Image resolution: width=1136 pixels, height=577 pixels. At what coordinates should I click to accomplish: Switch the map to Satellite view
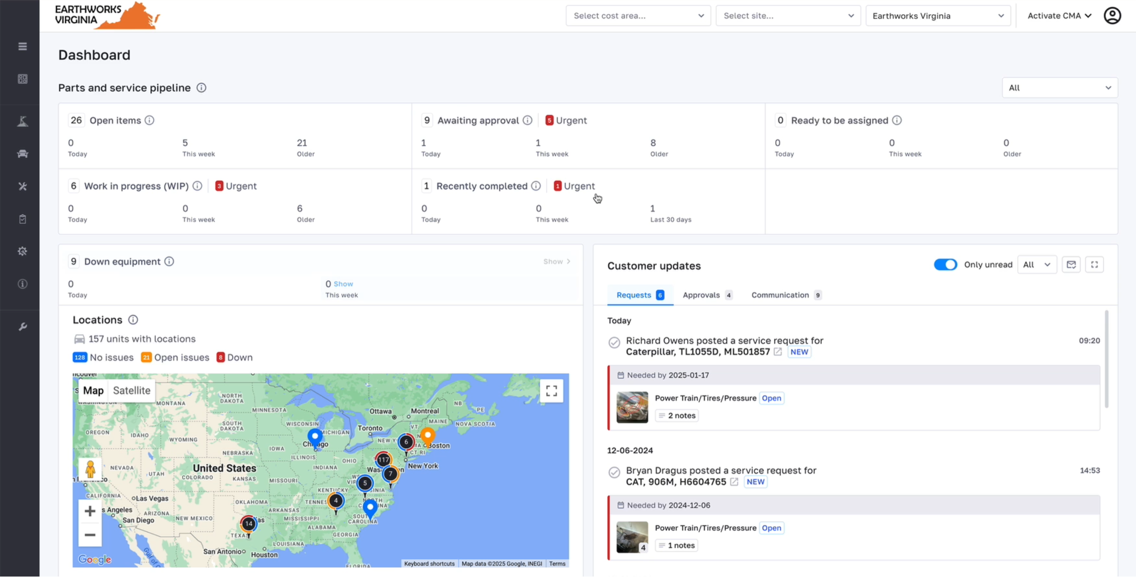pos(131,391)
